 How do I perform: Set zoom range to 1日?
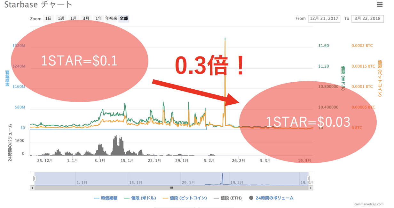(48, 19)
